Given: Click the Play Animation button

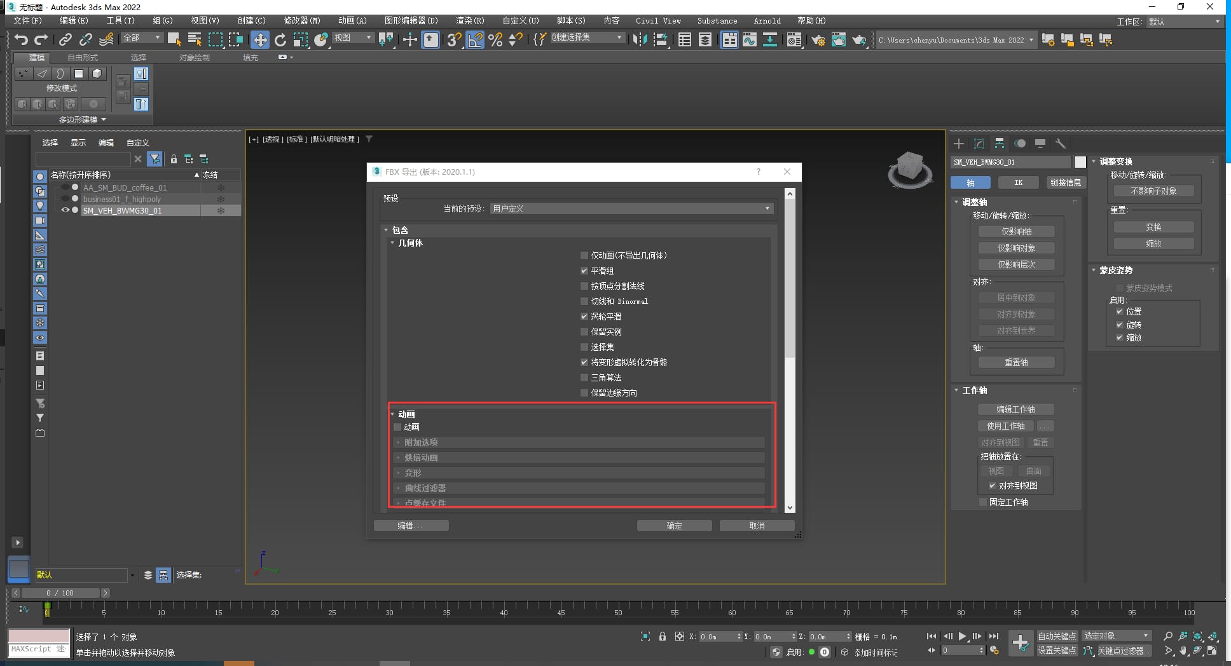Looking at the screenshot, I should click(x=963, y=636).
